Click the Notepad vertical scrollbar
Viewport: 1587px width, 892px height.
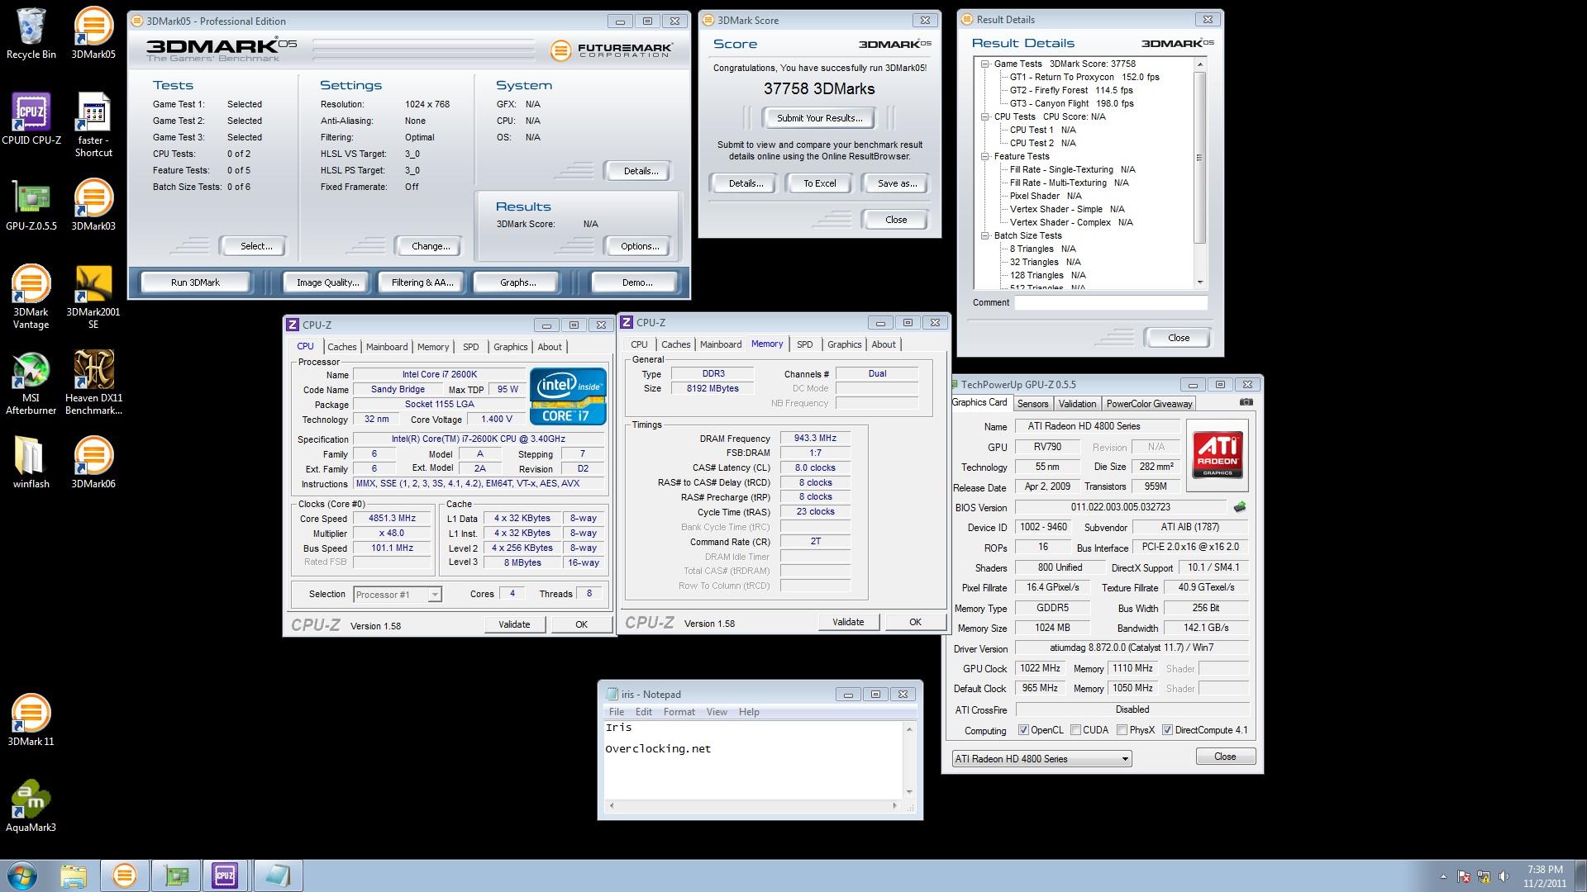[x=909, y=760]
